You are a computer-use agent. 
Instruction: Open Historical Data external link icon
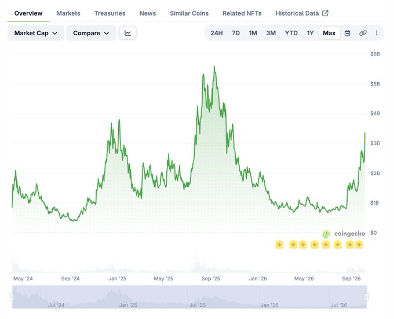point(325,13)
